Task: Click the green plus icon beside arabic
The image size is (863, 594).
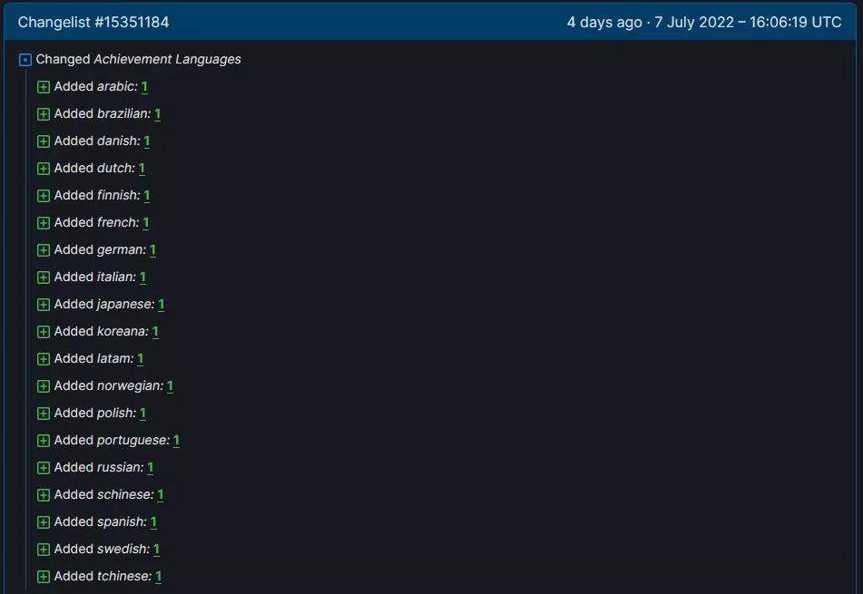Action: (44, 87)
